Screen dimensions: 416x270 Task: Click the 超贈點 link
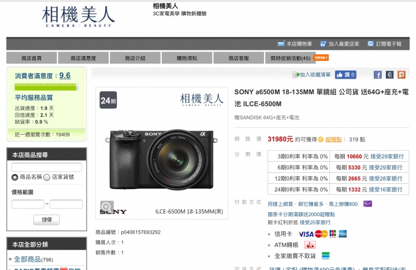coord(333,140)
